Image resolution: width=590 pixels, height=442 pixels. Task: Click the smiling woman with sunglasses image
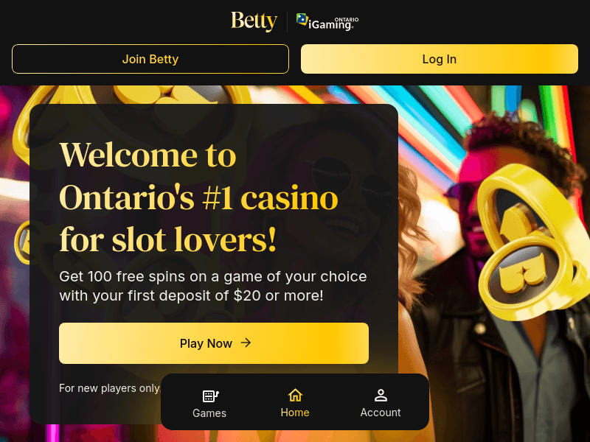pos(413,184)
